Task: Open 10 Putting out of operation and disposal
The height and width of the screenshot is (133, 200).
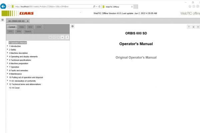Action: click(x=26, y=78)
